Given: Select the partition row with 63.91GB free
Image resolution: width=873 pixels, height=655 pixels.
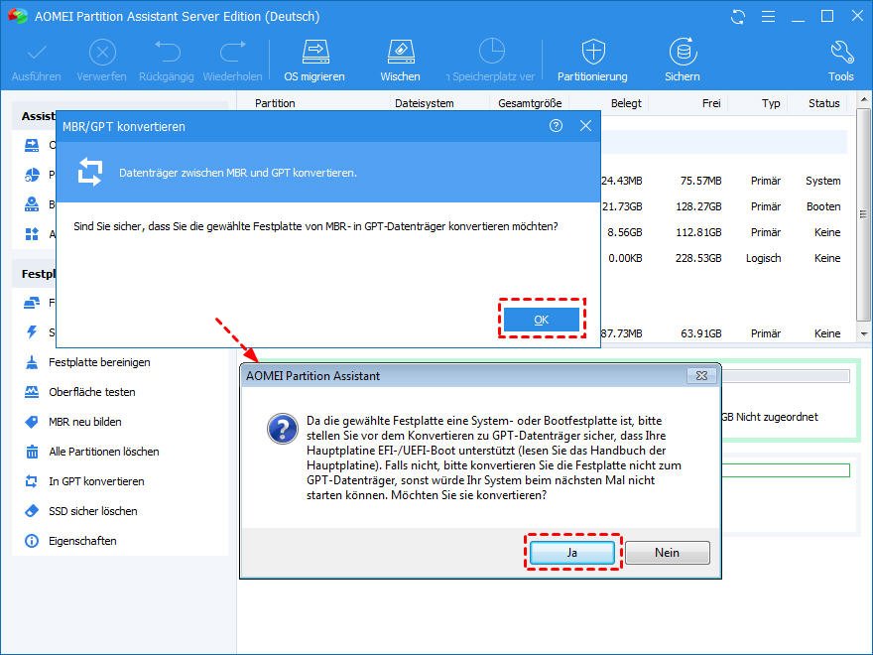Looking at the screenshot, I should 724,333.
